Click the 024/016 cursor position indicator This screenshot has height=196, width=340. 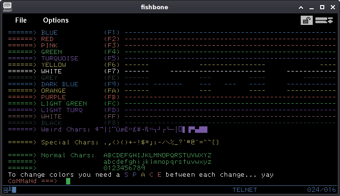point(322,190)
